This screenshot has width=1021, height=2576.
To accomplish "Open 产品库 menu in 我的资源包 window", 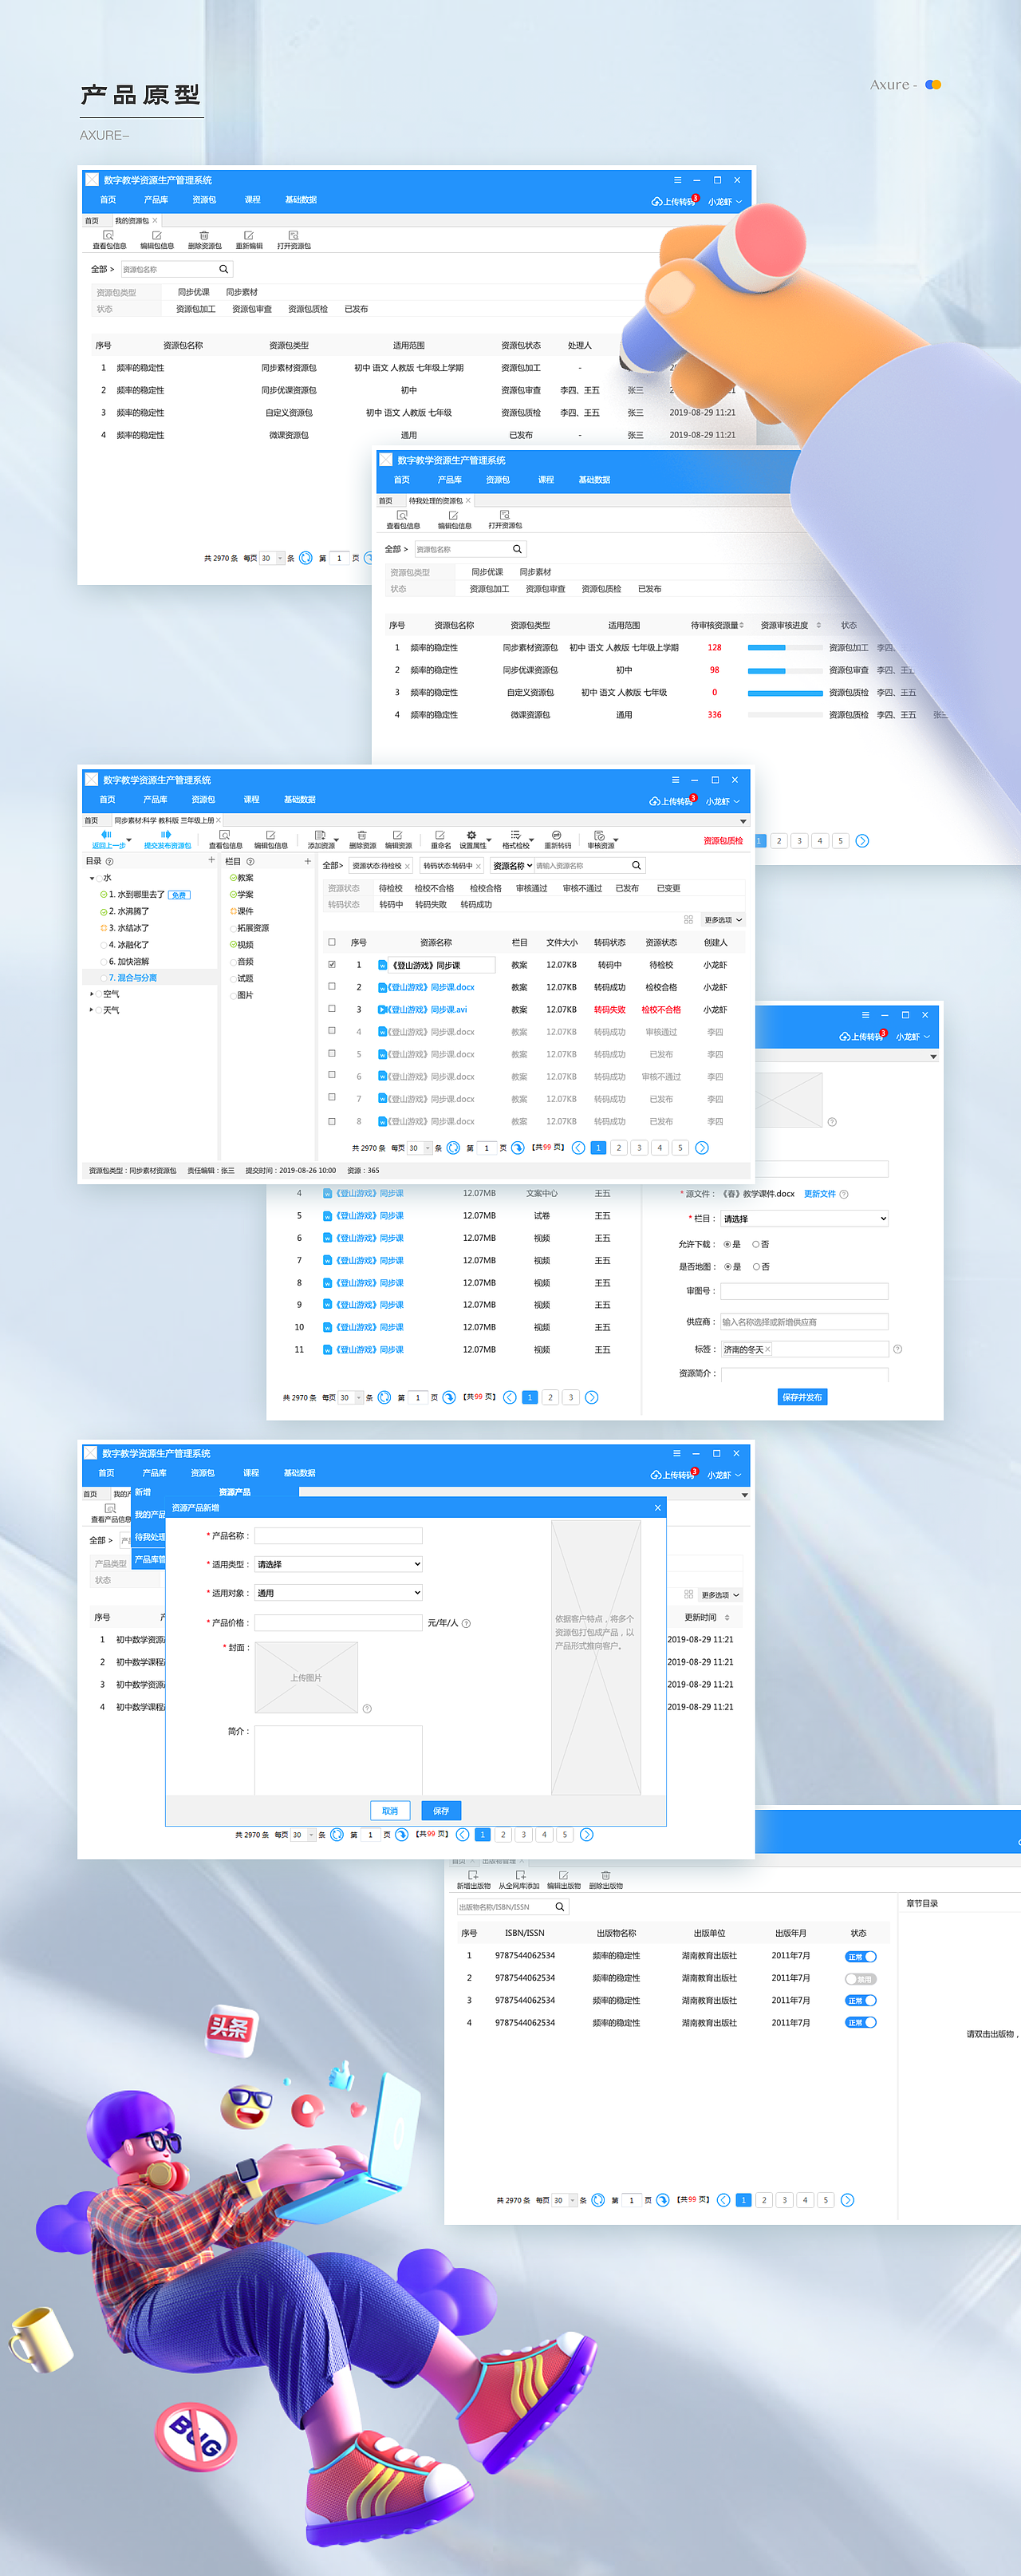I will click(156, 200).
